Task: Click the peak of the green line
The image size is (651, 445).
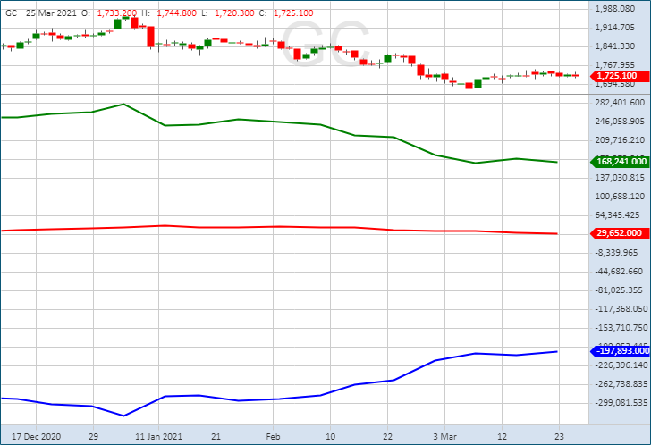Action: [123, 104]
